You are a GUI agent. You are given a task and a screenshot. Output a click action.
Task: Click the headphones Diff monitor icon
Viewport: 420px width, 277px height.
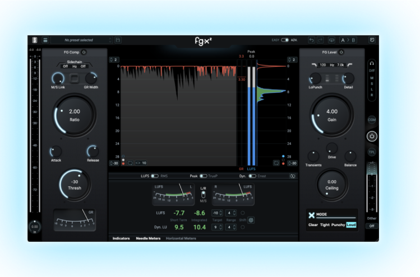coord(372,63)
